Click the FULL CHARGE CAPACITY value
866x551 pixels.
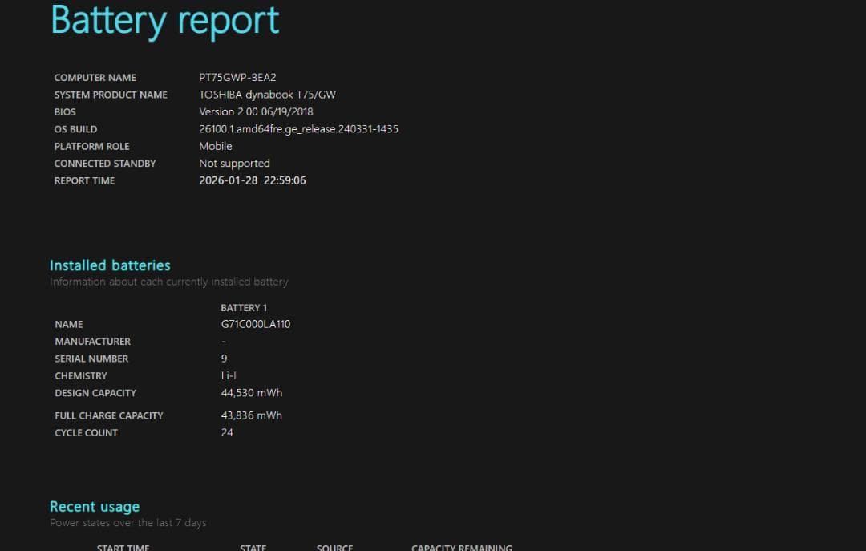coord(252,415)
